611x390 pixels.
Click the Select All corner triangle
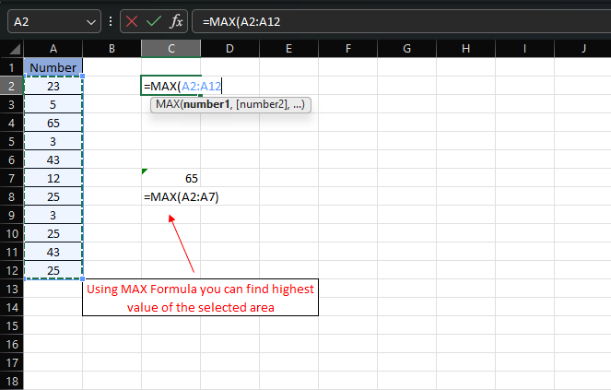(x=12, y=48)
